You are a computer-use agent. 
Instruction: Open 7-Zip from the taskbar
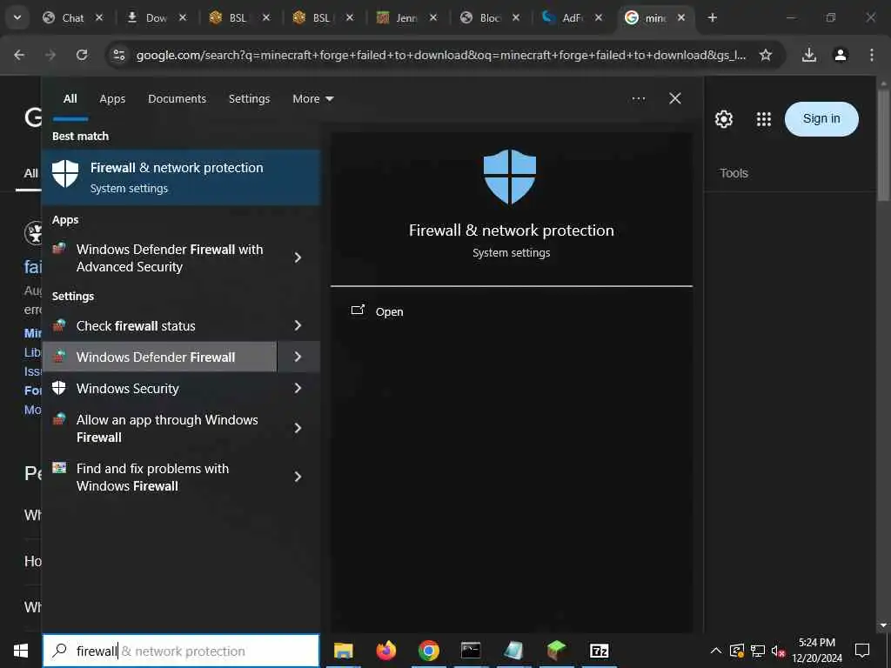click(x=599, y=651)
